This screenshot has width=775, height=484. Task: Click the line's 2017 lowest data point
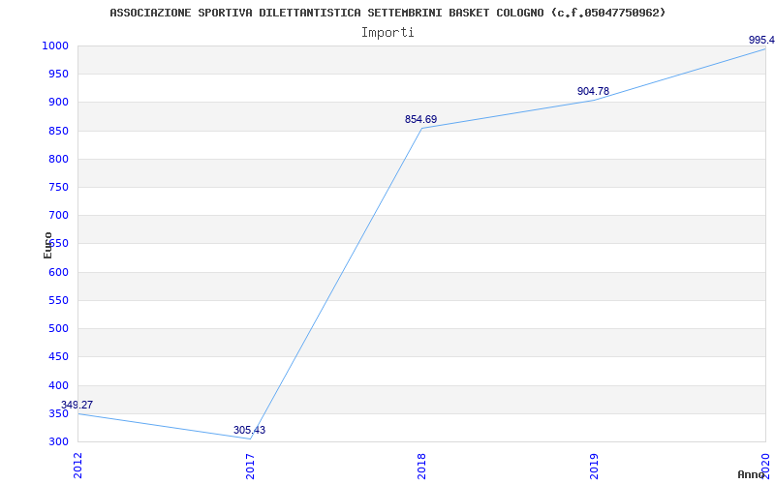coord(250,439)
